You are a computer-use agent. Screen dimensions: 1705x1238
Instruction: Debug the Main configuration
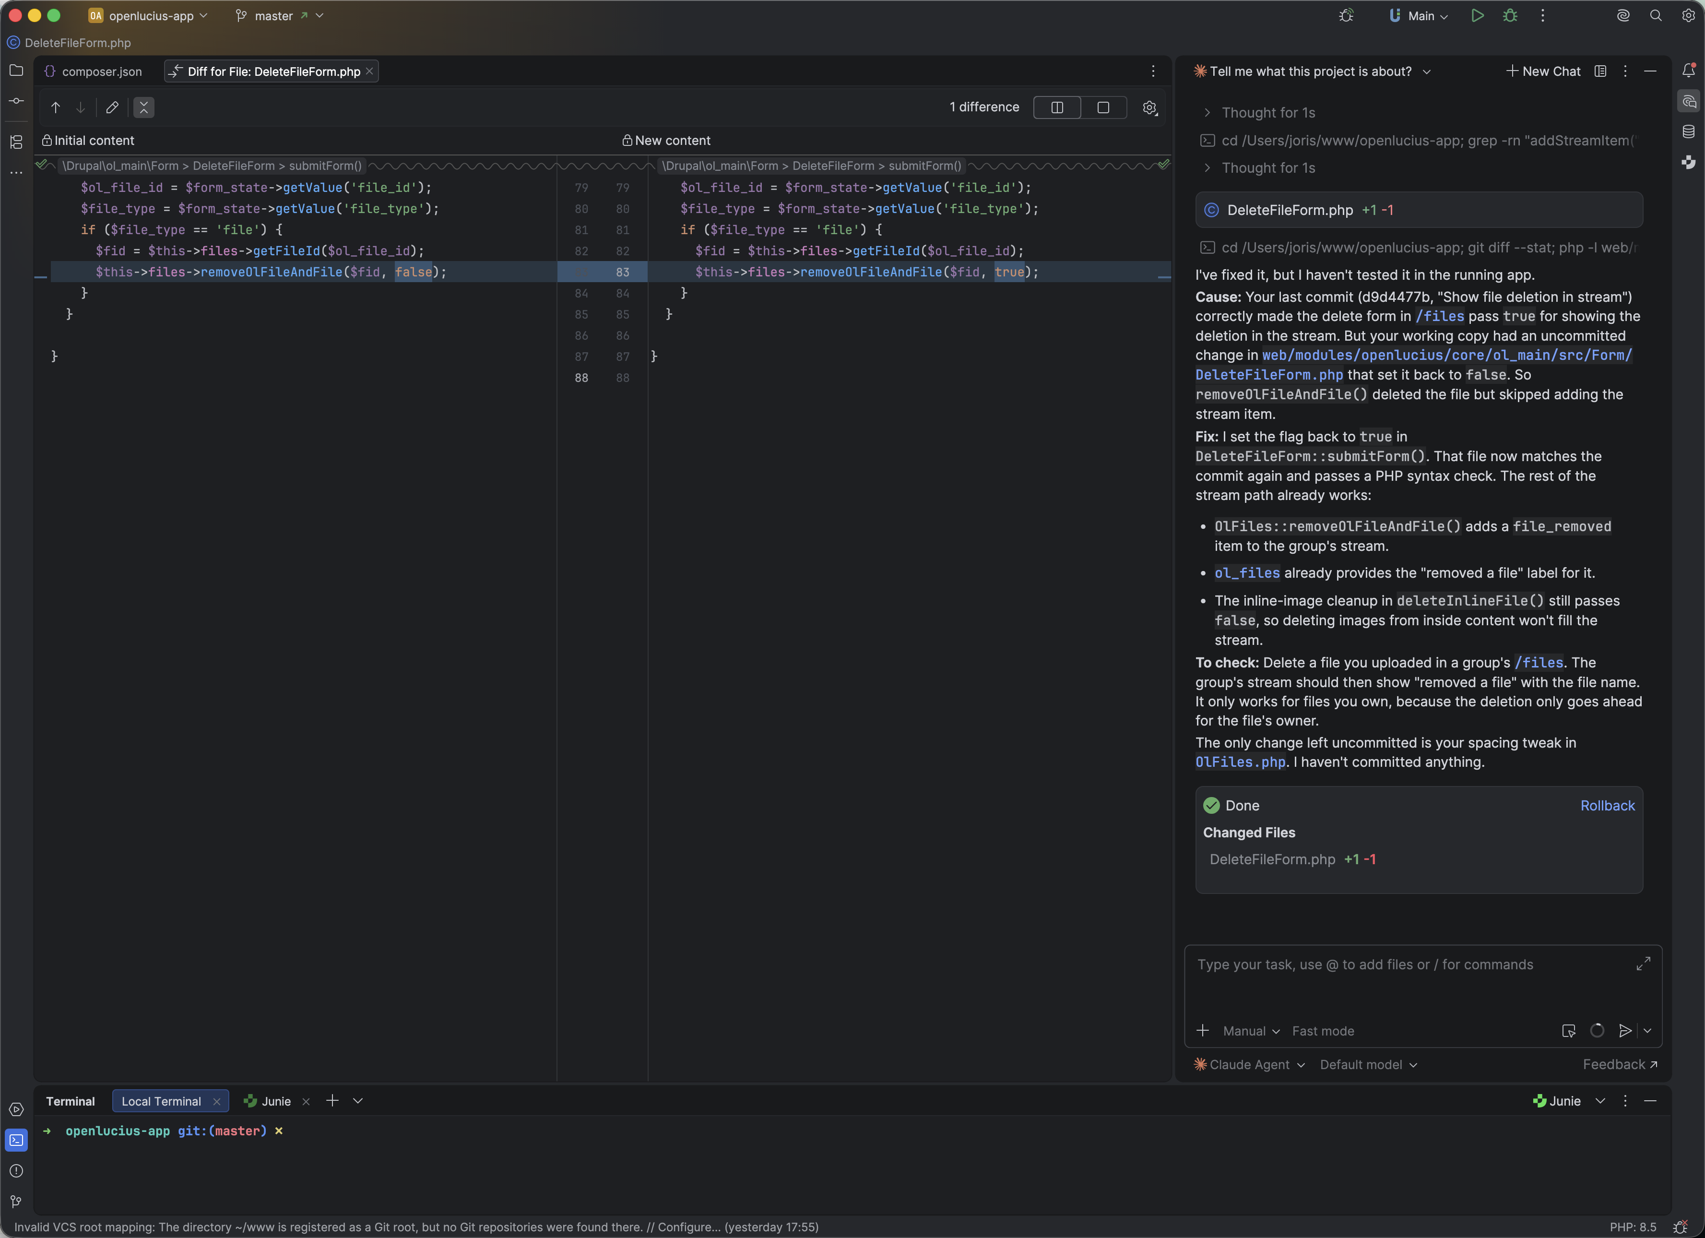[x=1510, y=16]
